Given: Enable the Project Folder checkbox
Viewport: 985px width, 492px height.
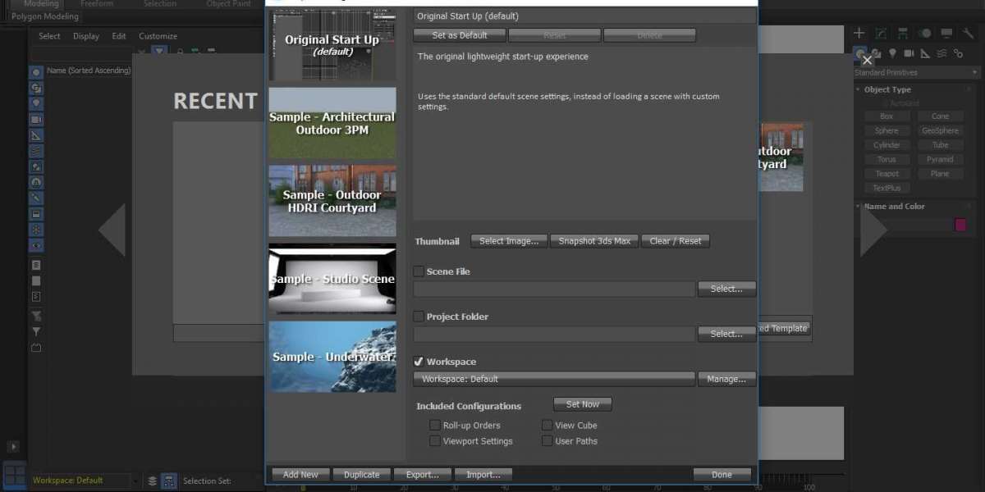Looking at the screenshot, I should tap(419, 317).
